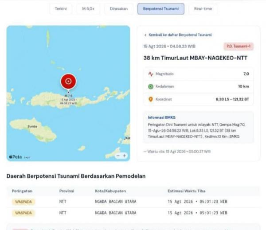Viewport: 266px width, 230px height.
Task: Click the green Kedalaman depth icon
Action: click(151, 86)
